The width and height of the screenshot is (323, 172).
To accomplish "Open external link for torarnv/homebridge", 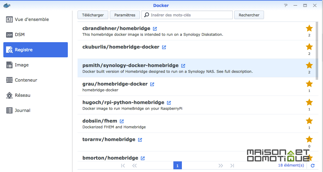I will [x=140, y=140].
